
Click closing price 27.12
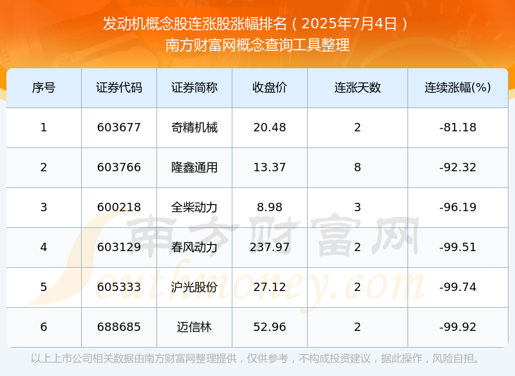click(x=270, y=287)
